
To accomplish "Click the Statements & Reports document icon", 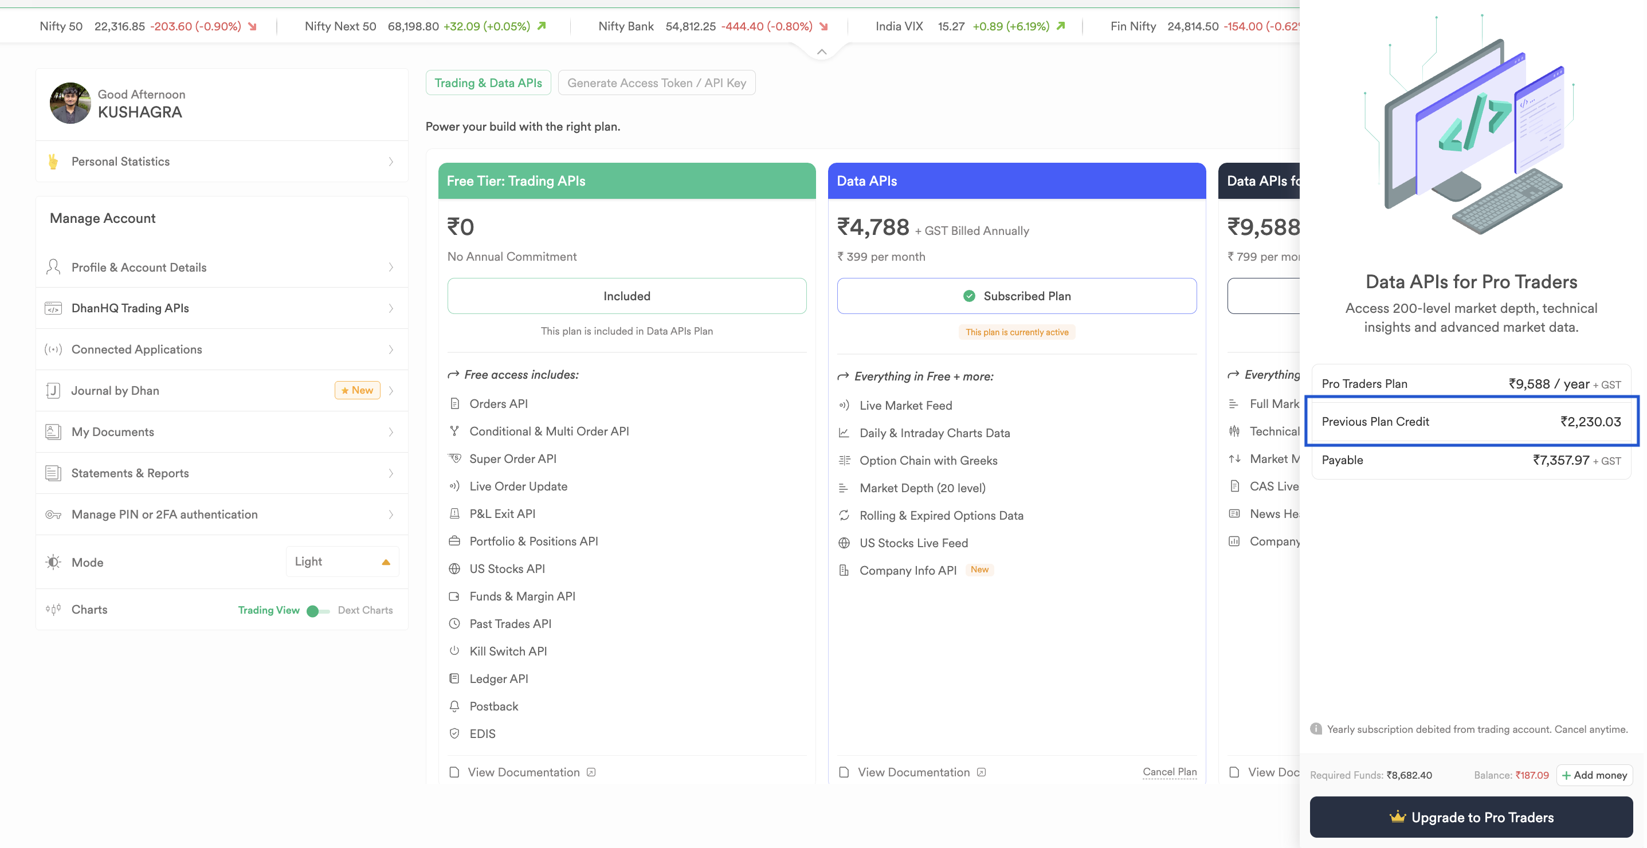I will 53,473.
